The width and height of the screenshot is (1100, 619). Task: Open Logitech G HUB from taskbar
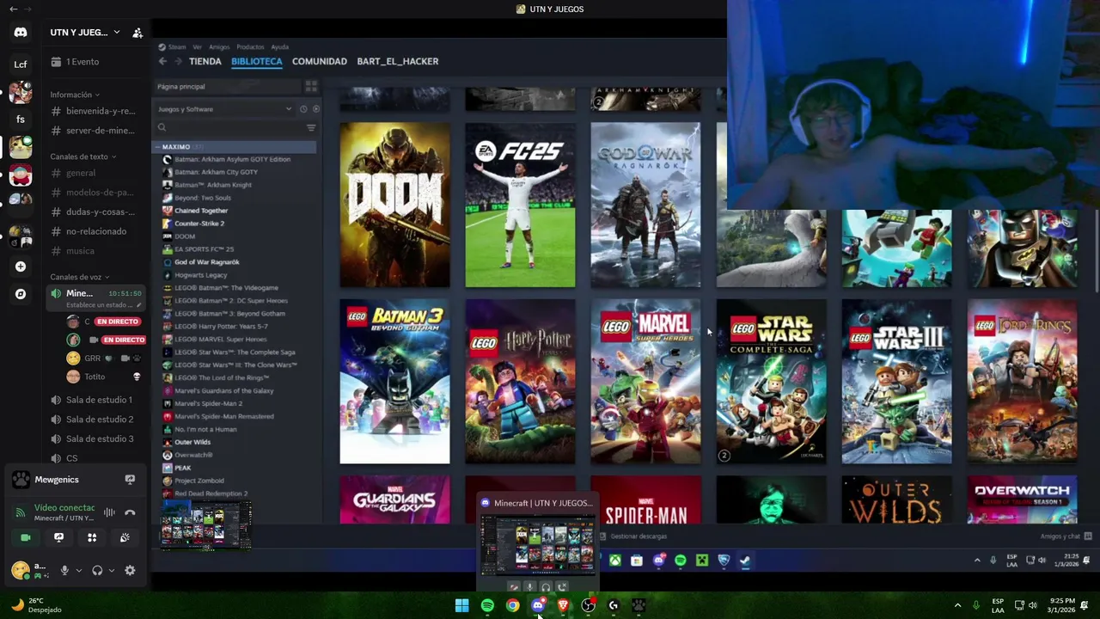pos(614,605)
